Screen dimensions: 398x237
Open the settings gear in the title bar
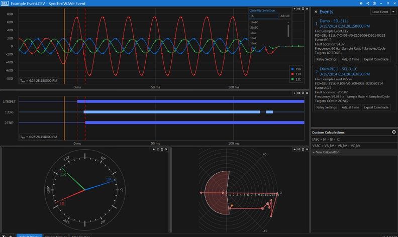pos(361,4)
